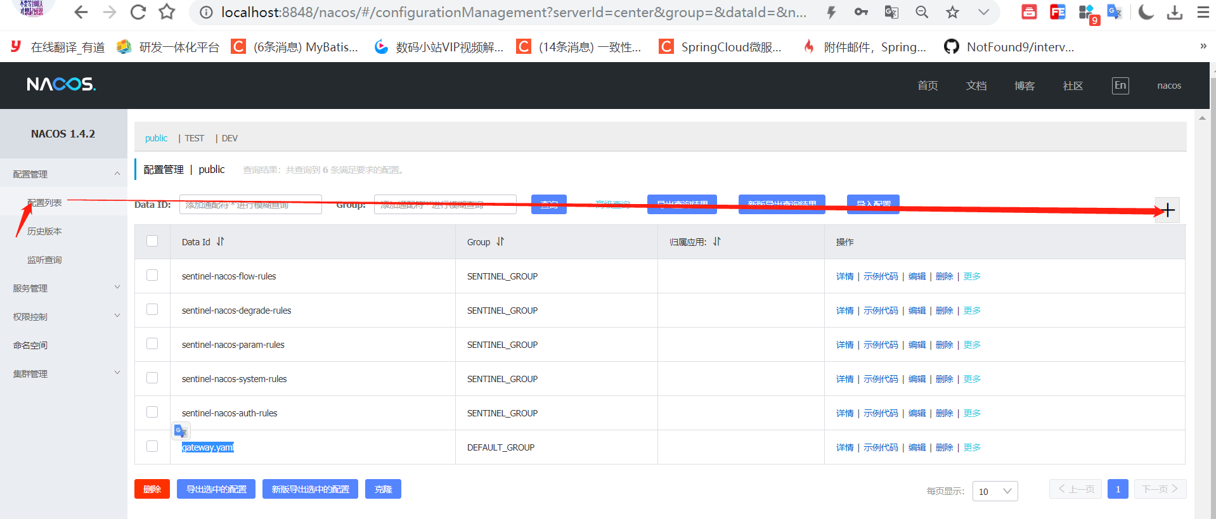Sort table by 归属应用 column
Screen dimensions: 1216x519
click(x=717, y=241)
